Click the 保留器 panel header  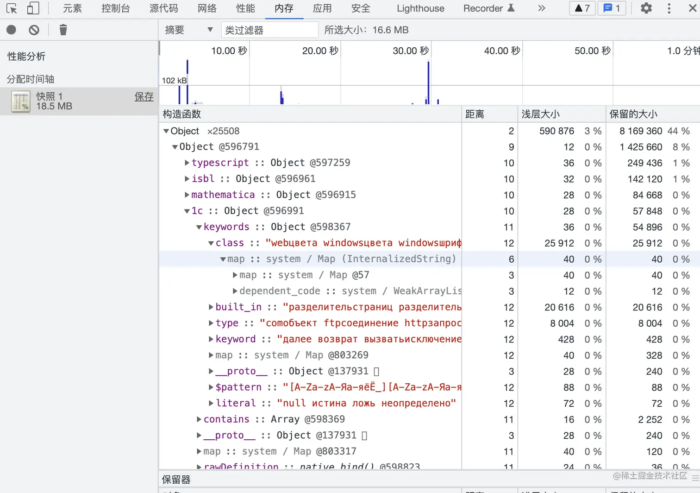tap(176, 480)
